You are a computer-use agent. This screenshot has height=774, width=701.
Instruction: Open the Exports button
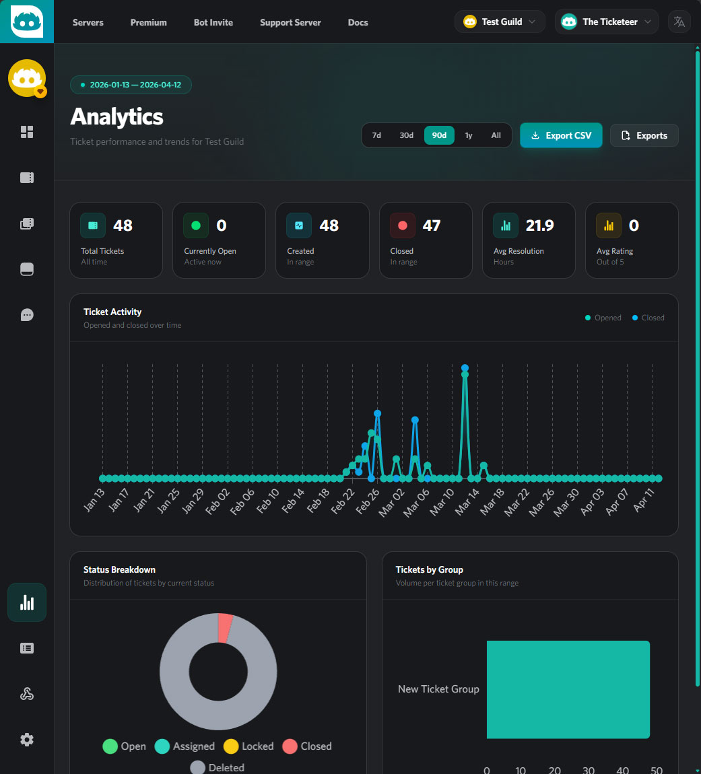[x=644, y=135]
